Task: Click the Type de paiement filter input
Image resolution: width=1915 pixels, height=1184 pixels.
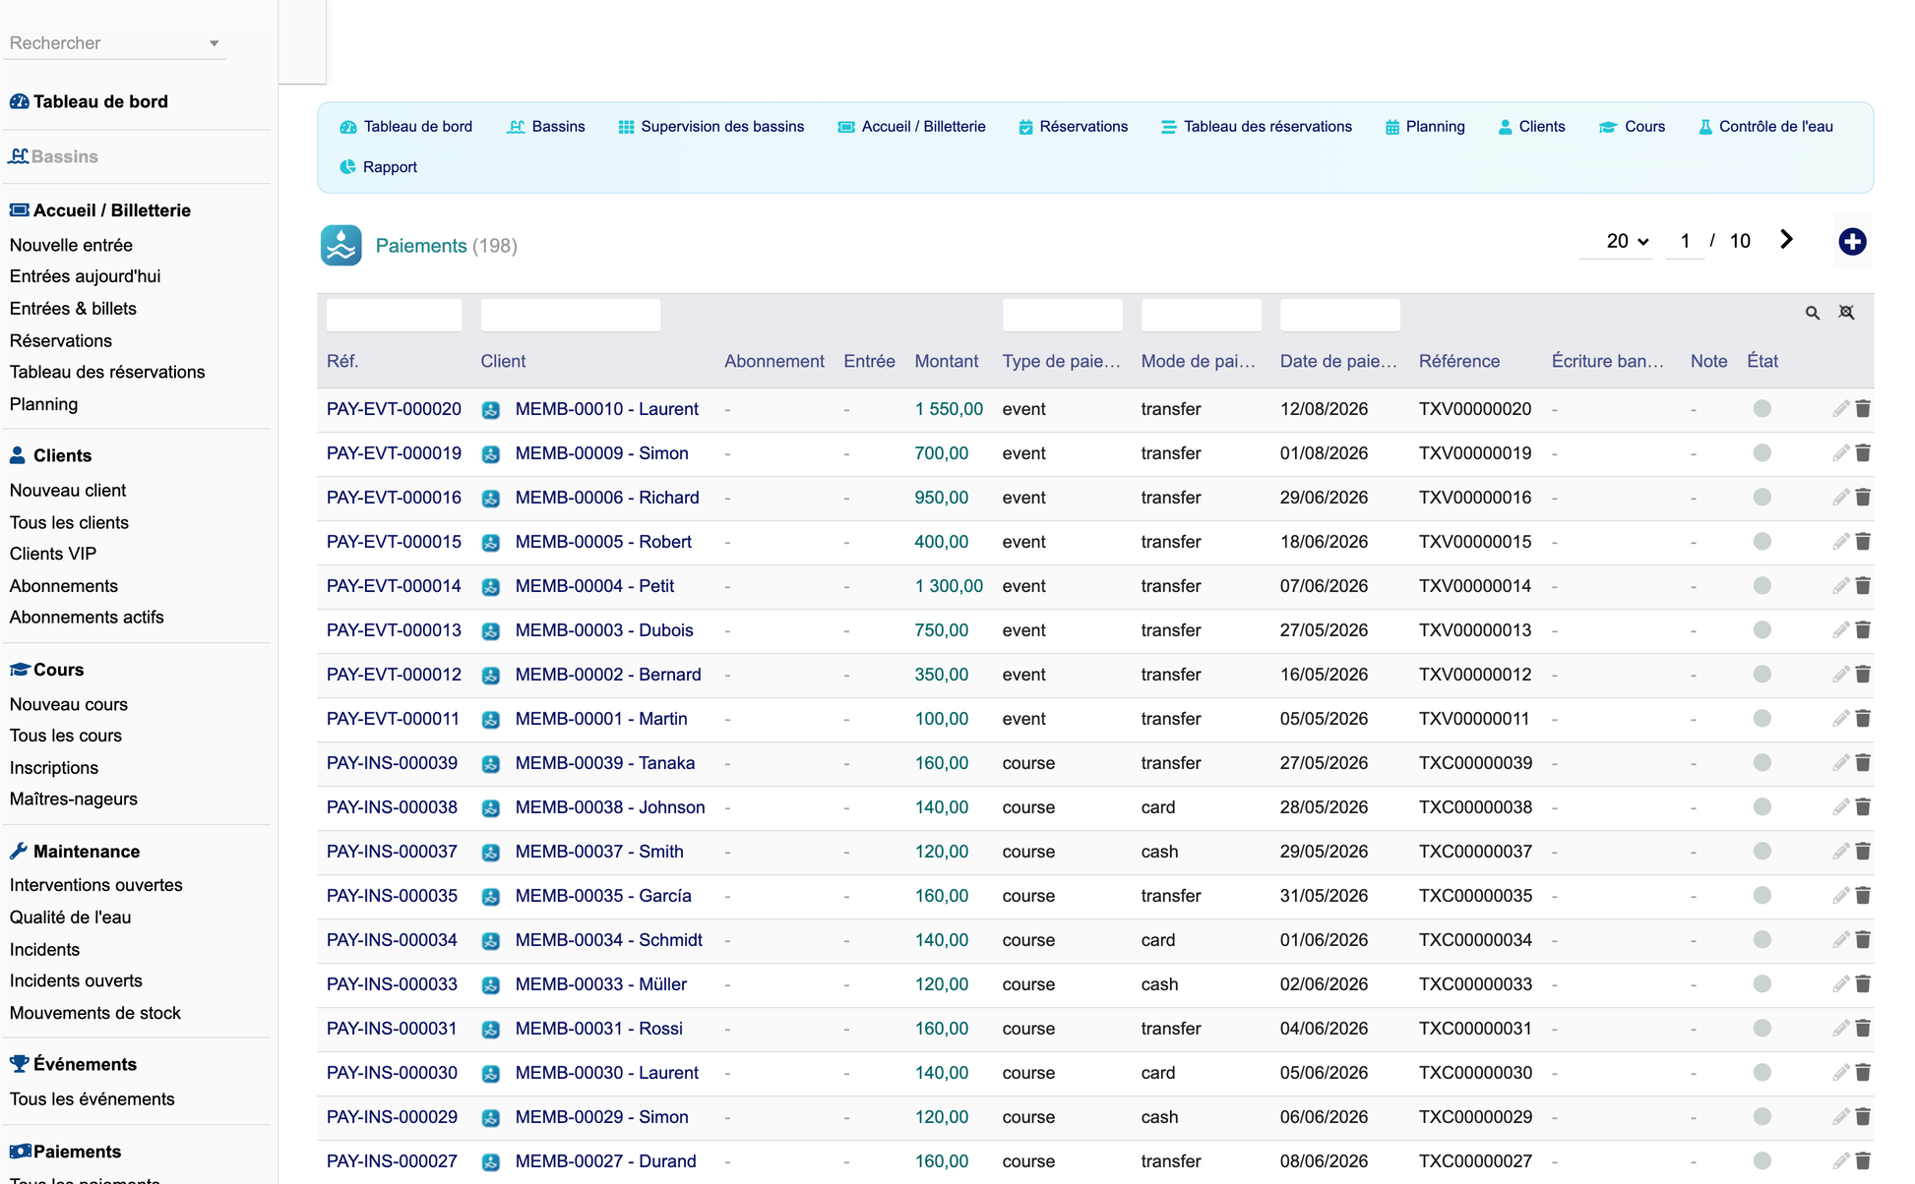Action: point(1062,315)
